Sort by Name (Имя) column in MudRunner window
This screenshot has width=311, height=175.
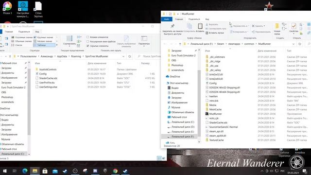click(x=207, y=51)
